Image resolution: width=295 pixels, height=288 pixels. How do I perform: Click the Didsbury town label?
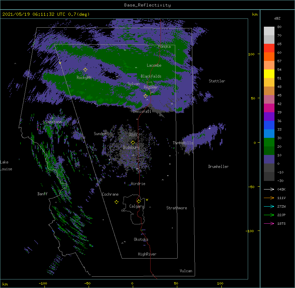coord(131,147)
